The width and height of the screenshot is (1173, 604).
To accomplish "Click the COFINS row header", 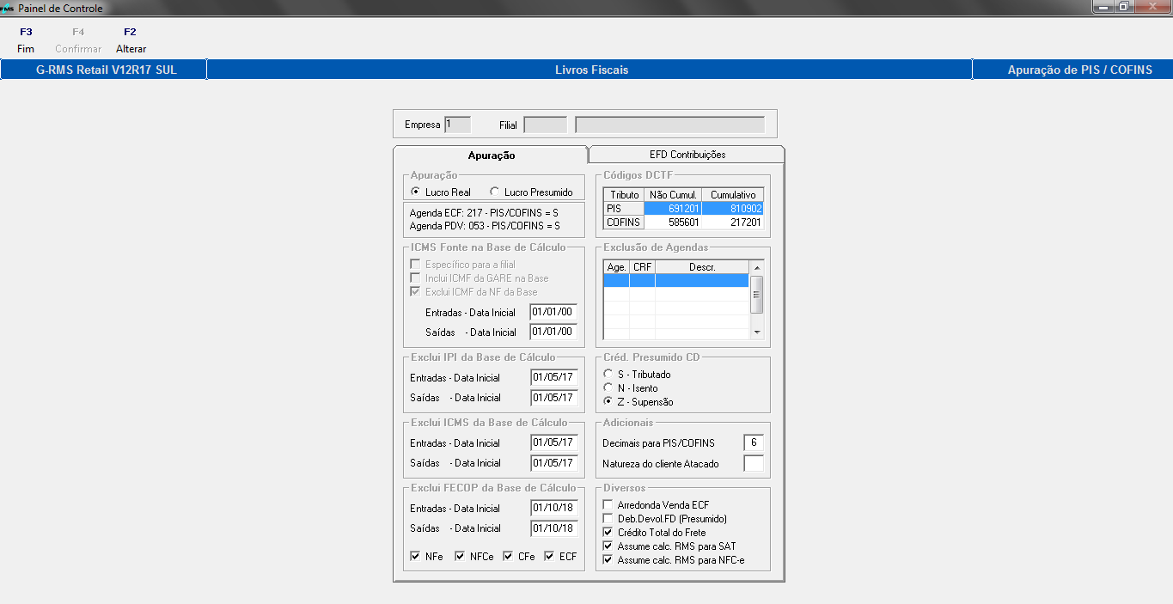I will (623, 222).
